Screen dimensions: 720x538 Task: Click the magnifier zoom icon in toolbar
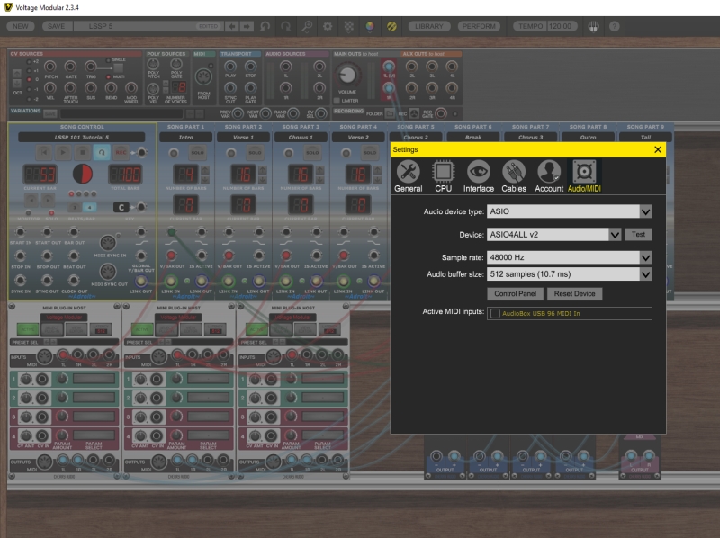coord(307,27)
